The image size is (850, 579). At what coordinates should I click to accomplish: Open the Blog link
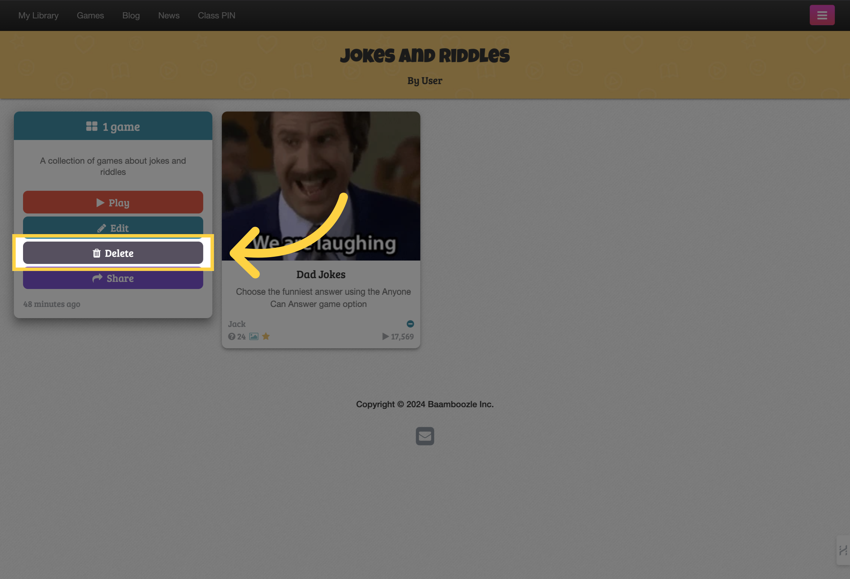(x=131, y=15)
